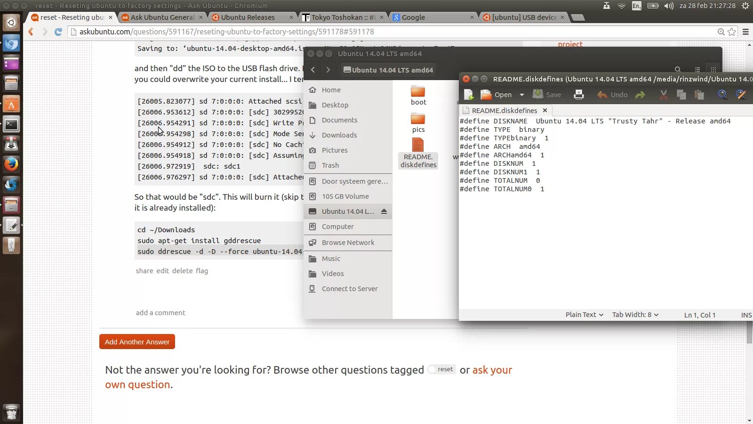The height and width of the screenshot is (424, 753).
Task: Select the boot folder
Action: tap(418, 96)
